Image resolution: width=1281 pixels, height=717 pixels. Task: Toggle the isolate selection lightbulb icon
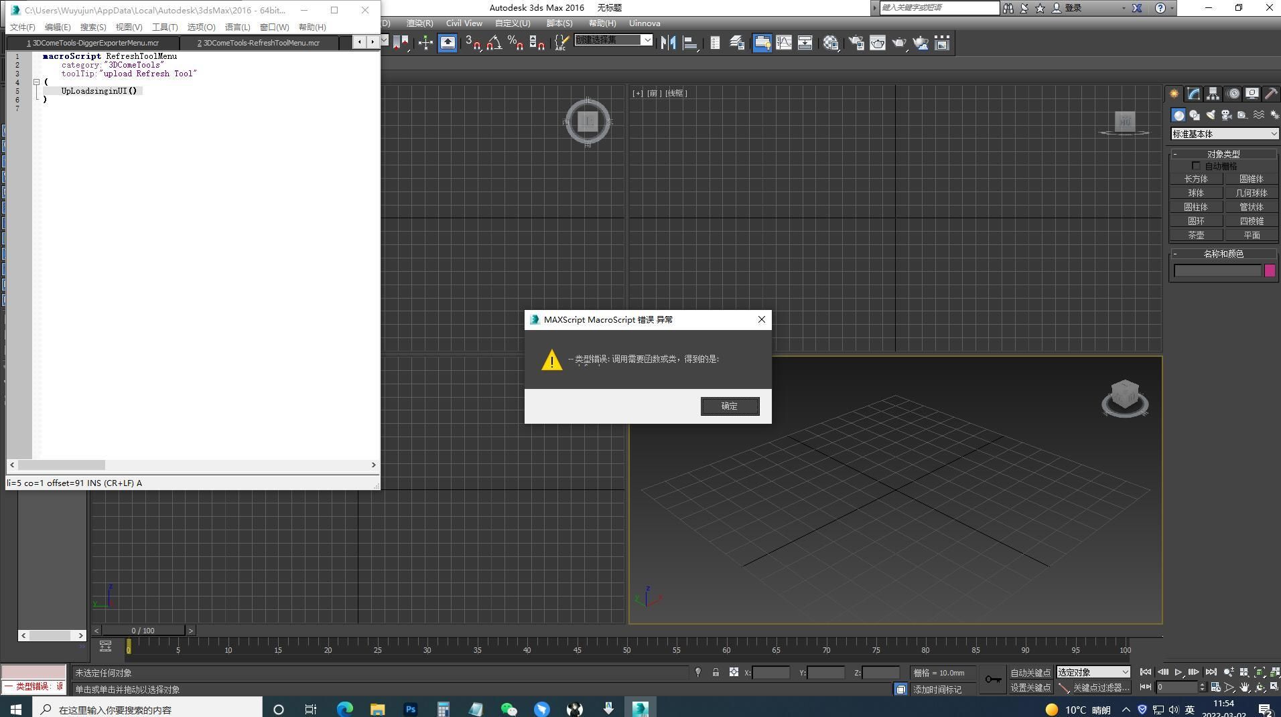[698, 672]
